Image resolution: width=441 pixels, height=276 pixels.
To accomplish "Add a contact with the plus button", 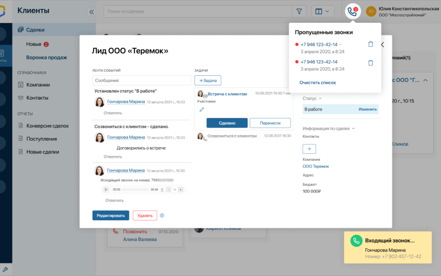I will tap(309, 149).
